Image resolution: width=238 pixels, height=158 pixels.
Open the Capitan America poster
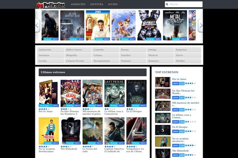pos(115,131)
